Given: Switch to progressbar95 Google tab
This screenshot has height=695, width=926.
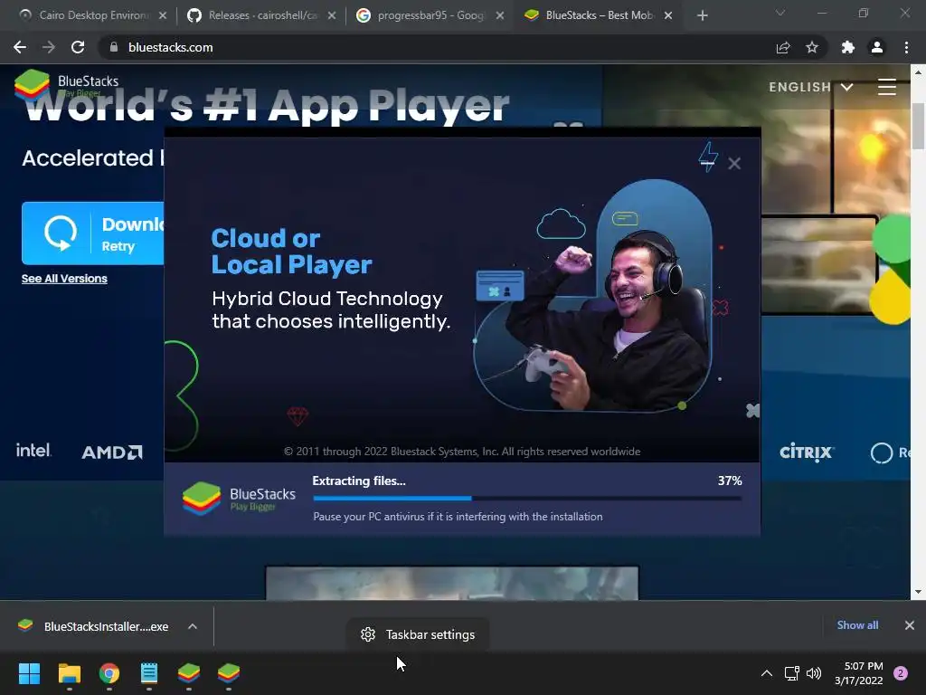Looking at the screenshot, I should tap(430, 15).
